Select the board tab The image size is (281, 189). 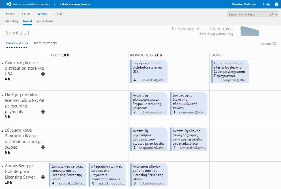27,21
